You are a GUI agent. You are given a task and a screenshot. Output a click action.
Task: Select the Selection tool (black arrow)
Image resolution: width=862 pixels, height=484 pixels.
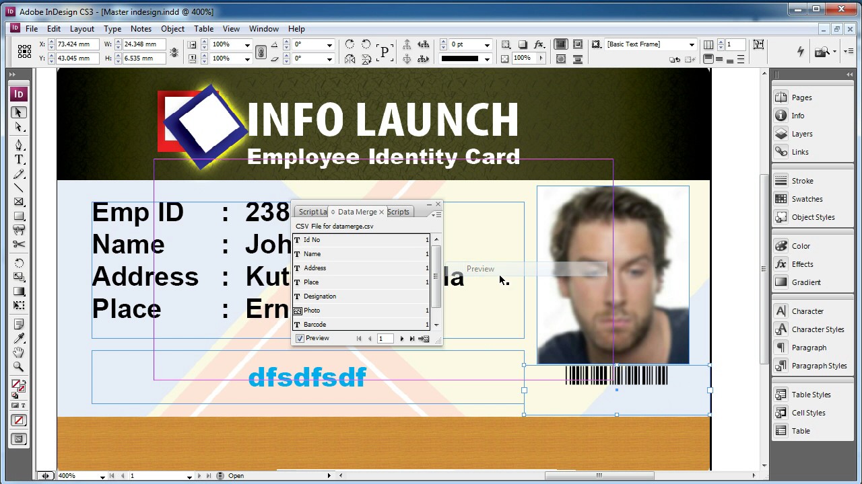[19, 113]
